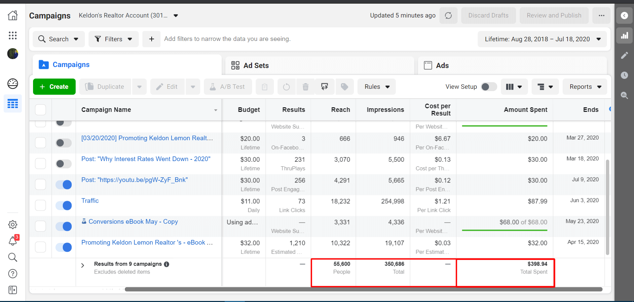Open the account overview gauge icon
The image size is (634, 302).
point(13,84)
